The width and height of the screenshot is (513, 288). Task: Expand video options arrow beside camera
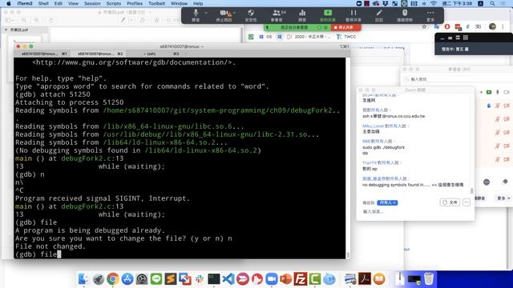click(x=235, y=13)
